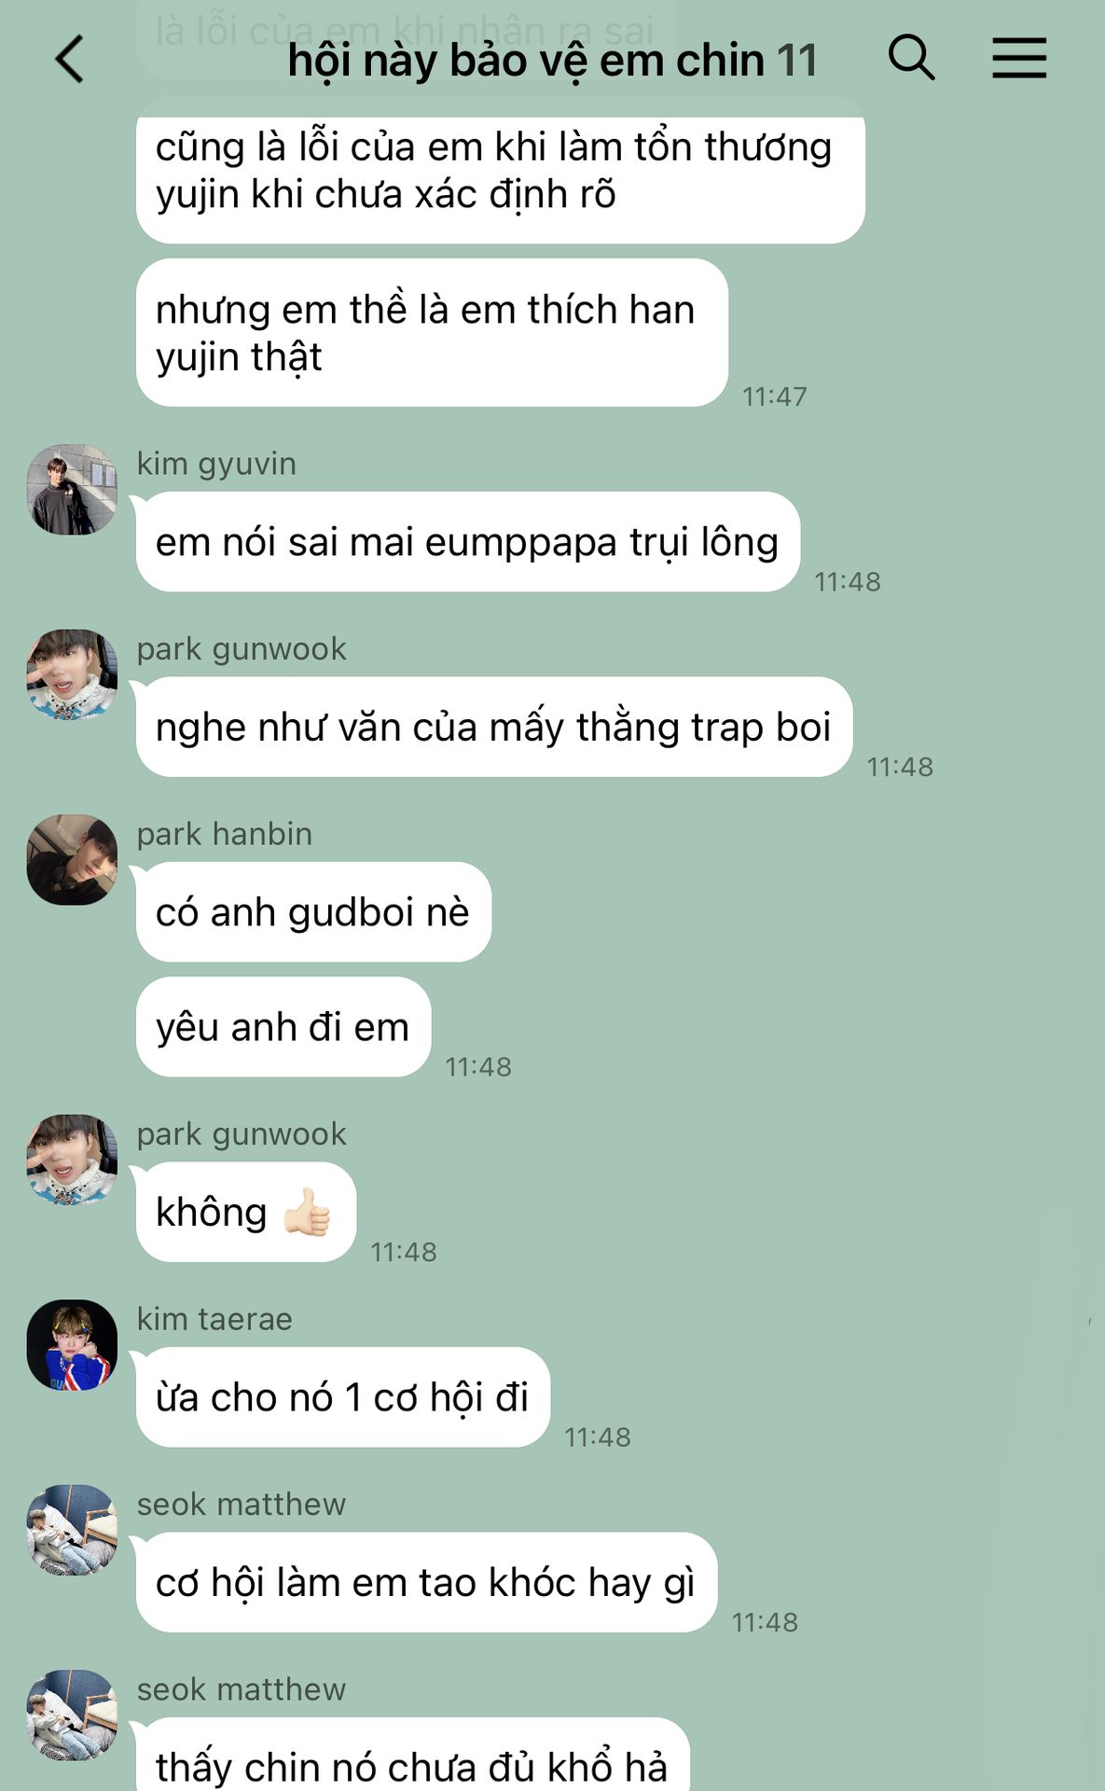Tap seok matthew's avatar beside 'cơ hội làm em'

(x=72, y=1530)
